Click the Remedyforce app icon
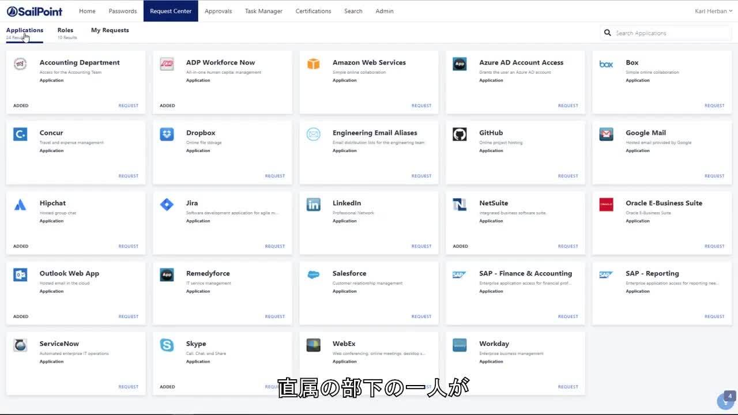This screenshot has height=415, width=738. [167, 275]
